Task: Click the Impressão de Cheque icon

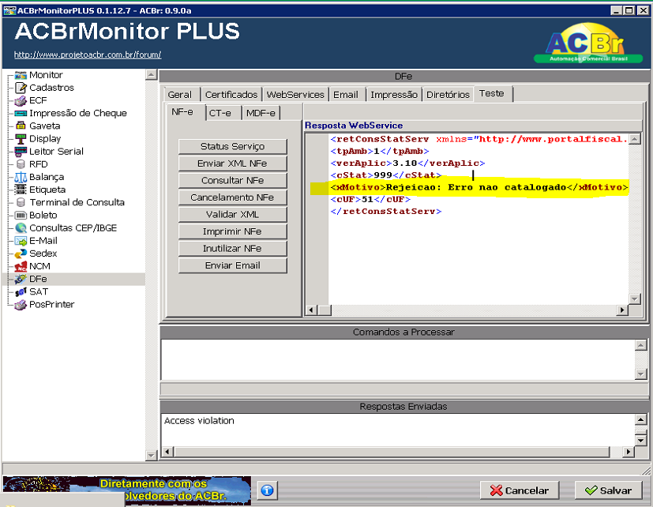Action: point(21,113)
